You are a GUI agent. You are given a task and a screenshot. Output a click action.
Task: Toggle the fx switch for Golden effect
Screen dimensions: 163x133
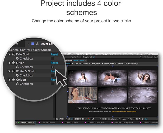(13, 80)
